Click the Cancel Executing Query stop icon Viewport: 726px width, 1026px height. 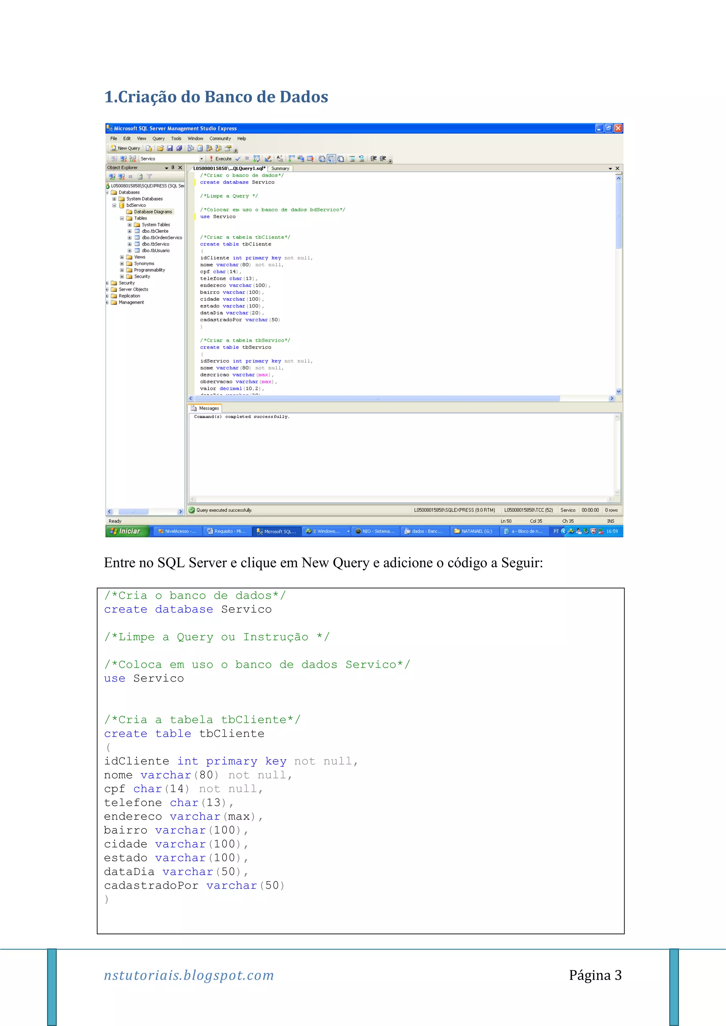tap(247, 159)
